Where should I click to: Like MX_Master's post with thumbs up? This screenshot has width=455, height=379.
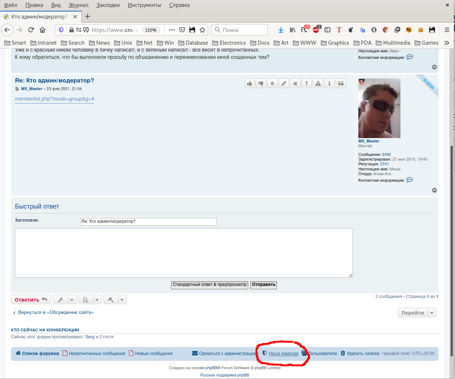250,83
